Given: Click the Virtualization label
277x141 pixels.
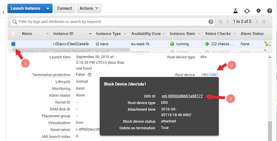Looking at the screenshot, I should [59, 123].
